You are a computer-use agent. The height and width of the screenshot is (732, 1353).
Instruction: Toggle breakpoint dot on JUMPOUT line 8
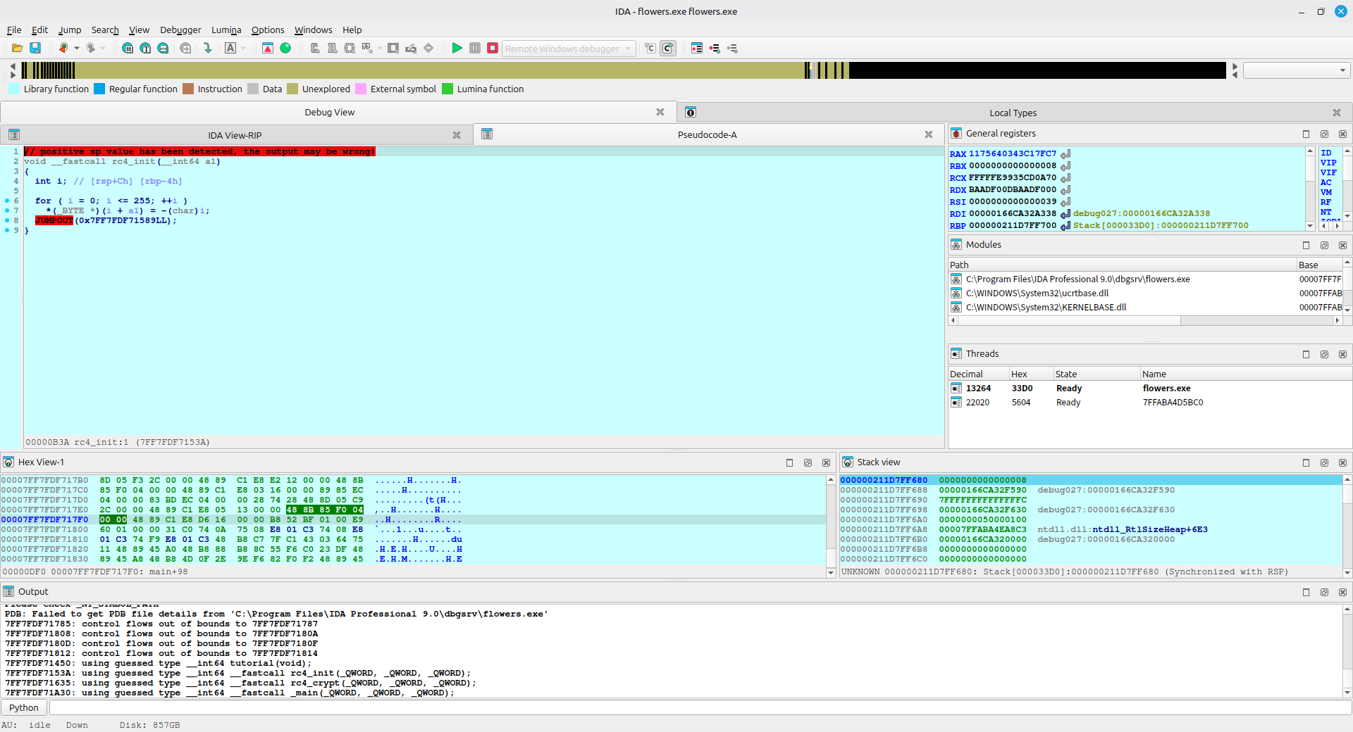pos(7,220)
